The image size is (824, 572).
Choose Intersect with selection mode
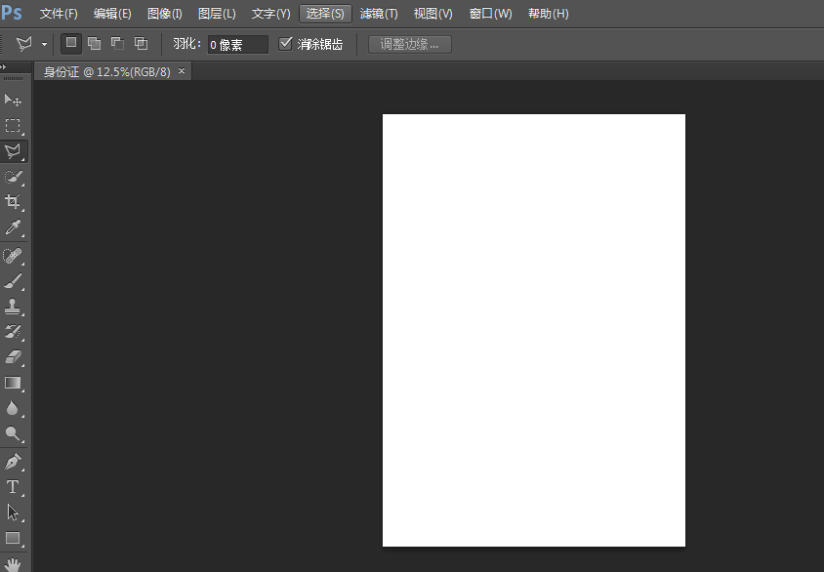coord(141,44)
